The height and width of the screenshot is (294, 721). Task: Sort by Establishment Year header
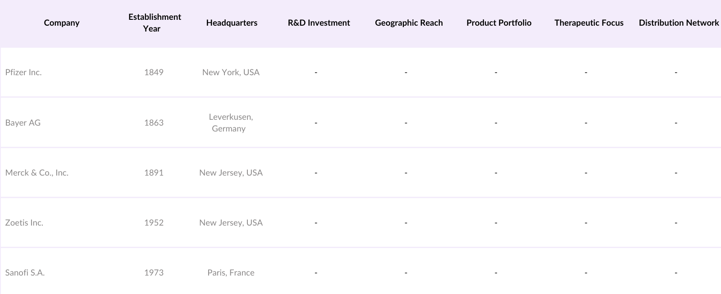click(154, 23)
